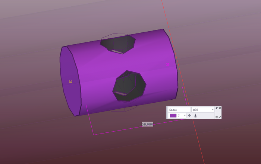Image resolution: width=261 pixels, height=164 pixels.
Task: Click the class number 7 text
Action: click(x=179, y=116)
